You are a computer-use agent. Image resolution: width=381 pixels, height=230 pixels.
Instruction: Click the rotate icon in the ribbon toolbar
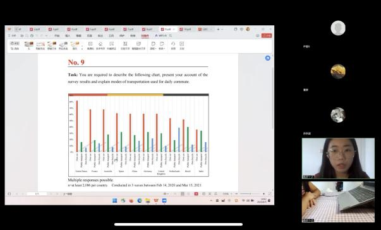click(x=173, y=44)
